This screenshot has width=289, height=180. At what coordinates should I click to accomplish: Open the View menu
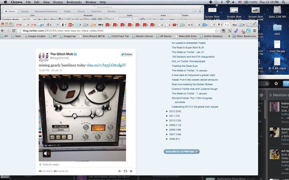pos(46,2)
